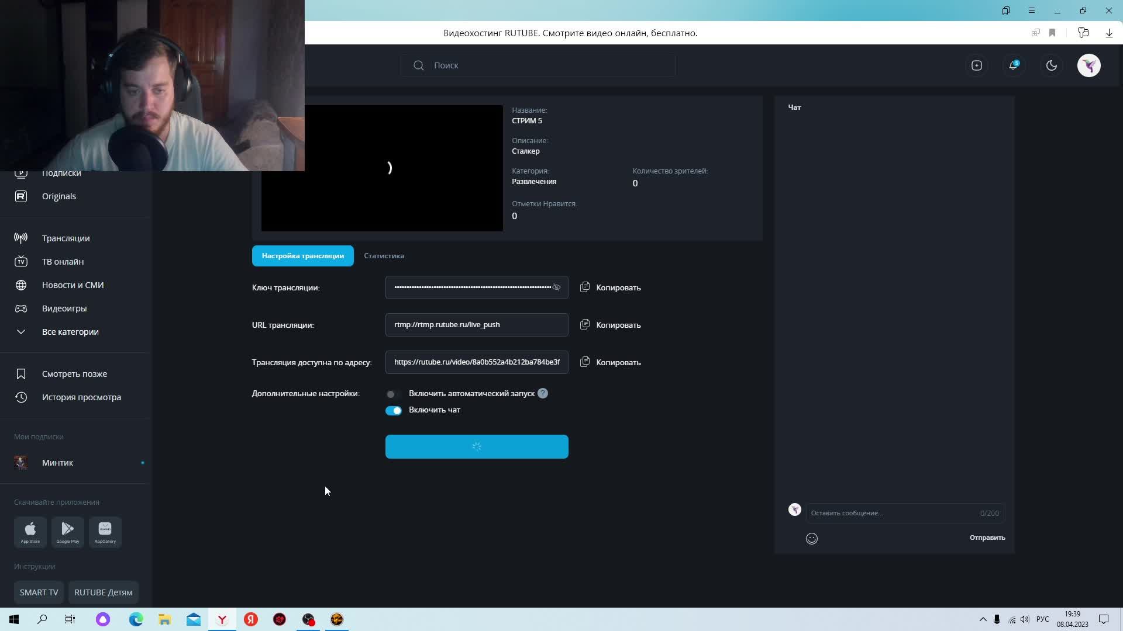
Task: Click help icon near auto launch
Action: pos(543,393)
